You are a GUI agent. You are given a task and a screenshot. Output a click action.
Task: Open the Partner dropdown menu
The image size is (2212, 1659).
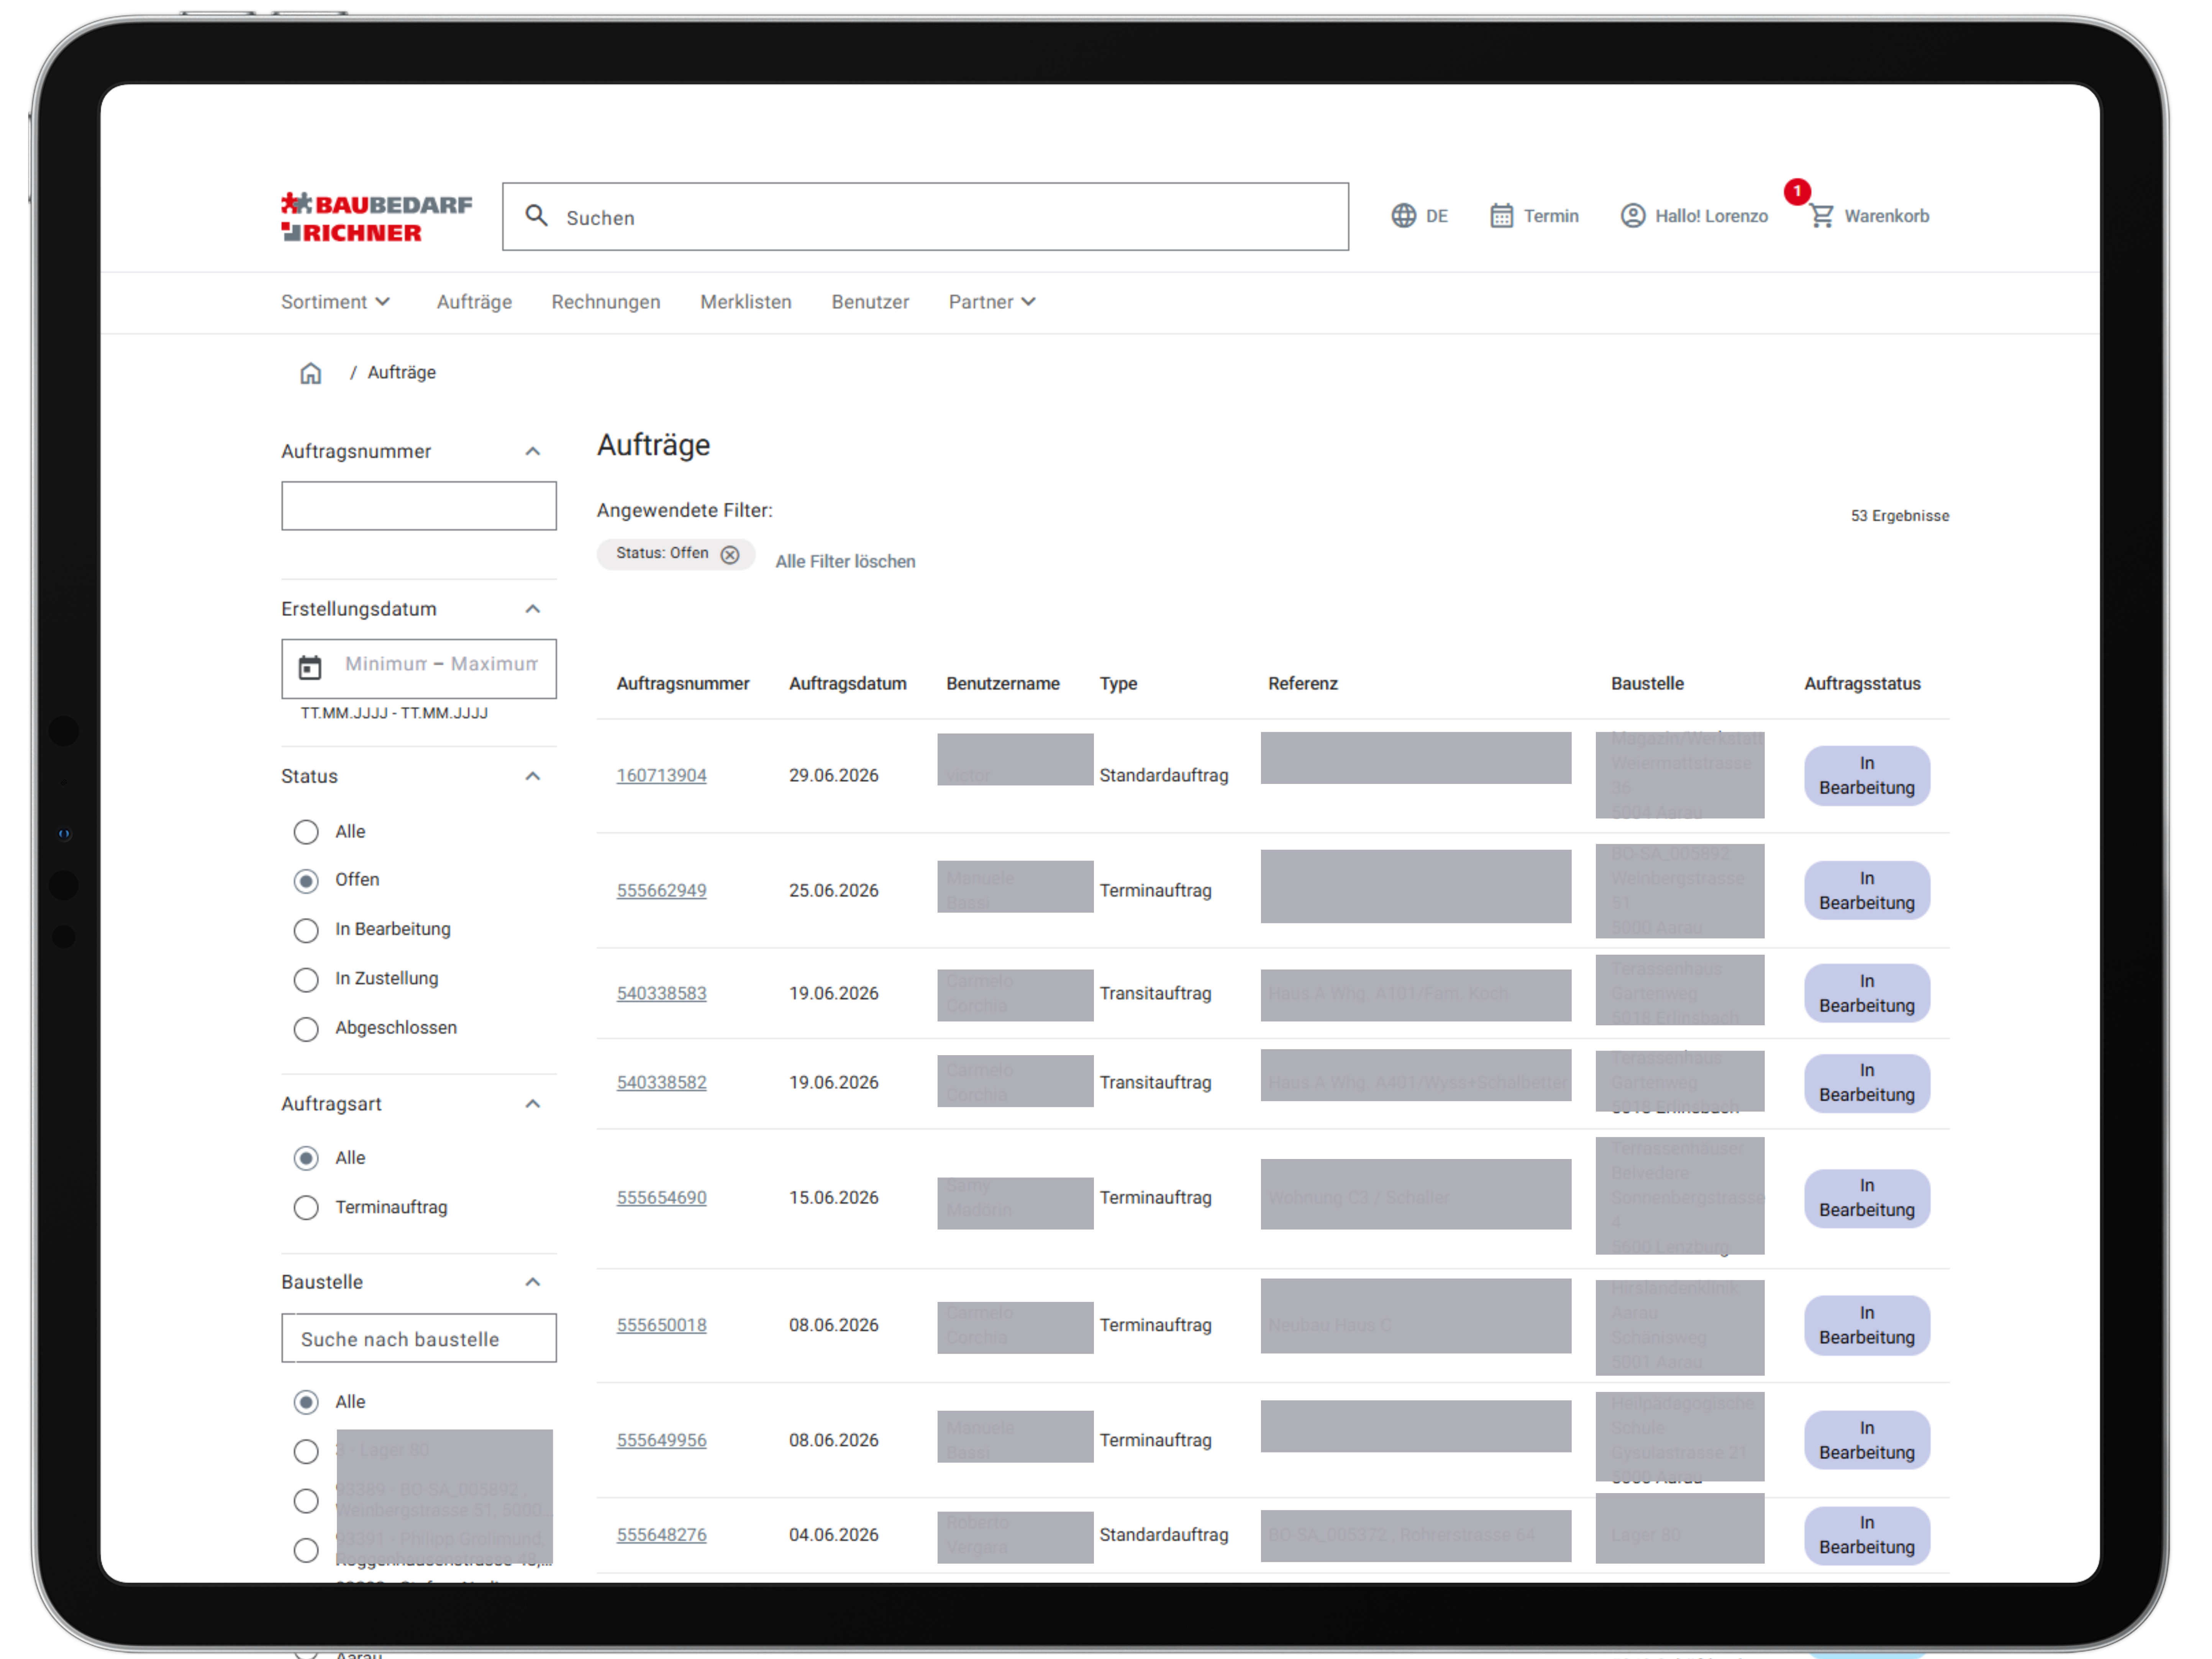tap(992, 302)
